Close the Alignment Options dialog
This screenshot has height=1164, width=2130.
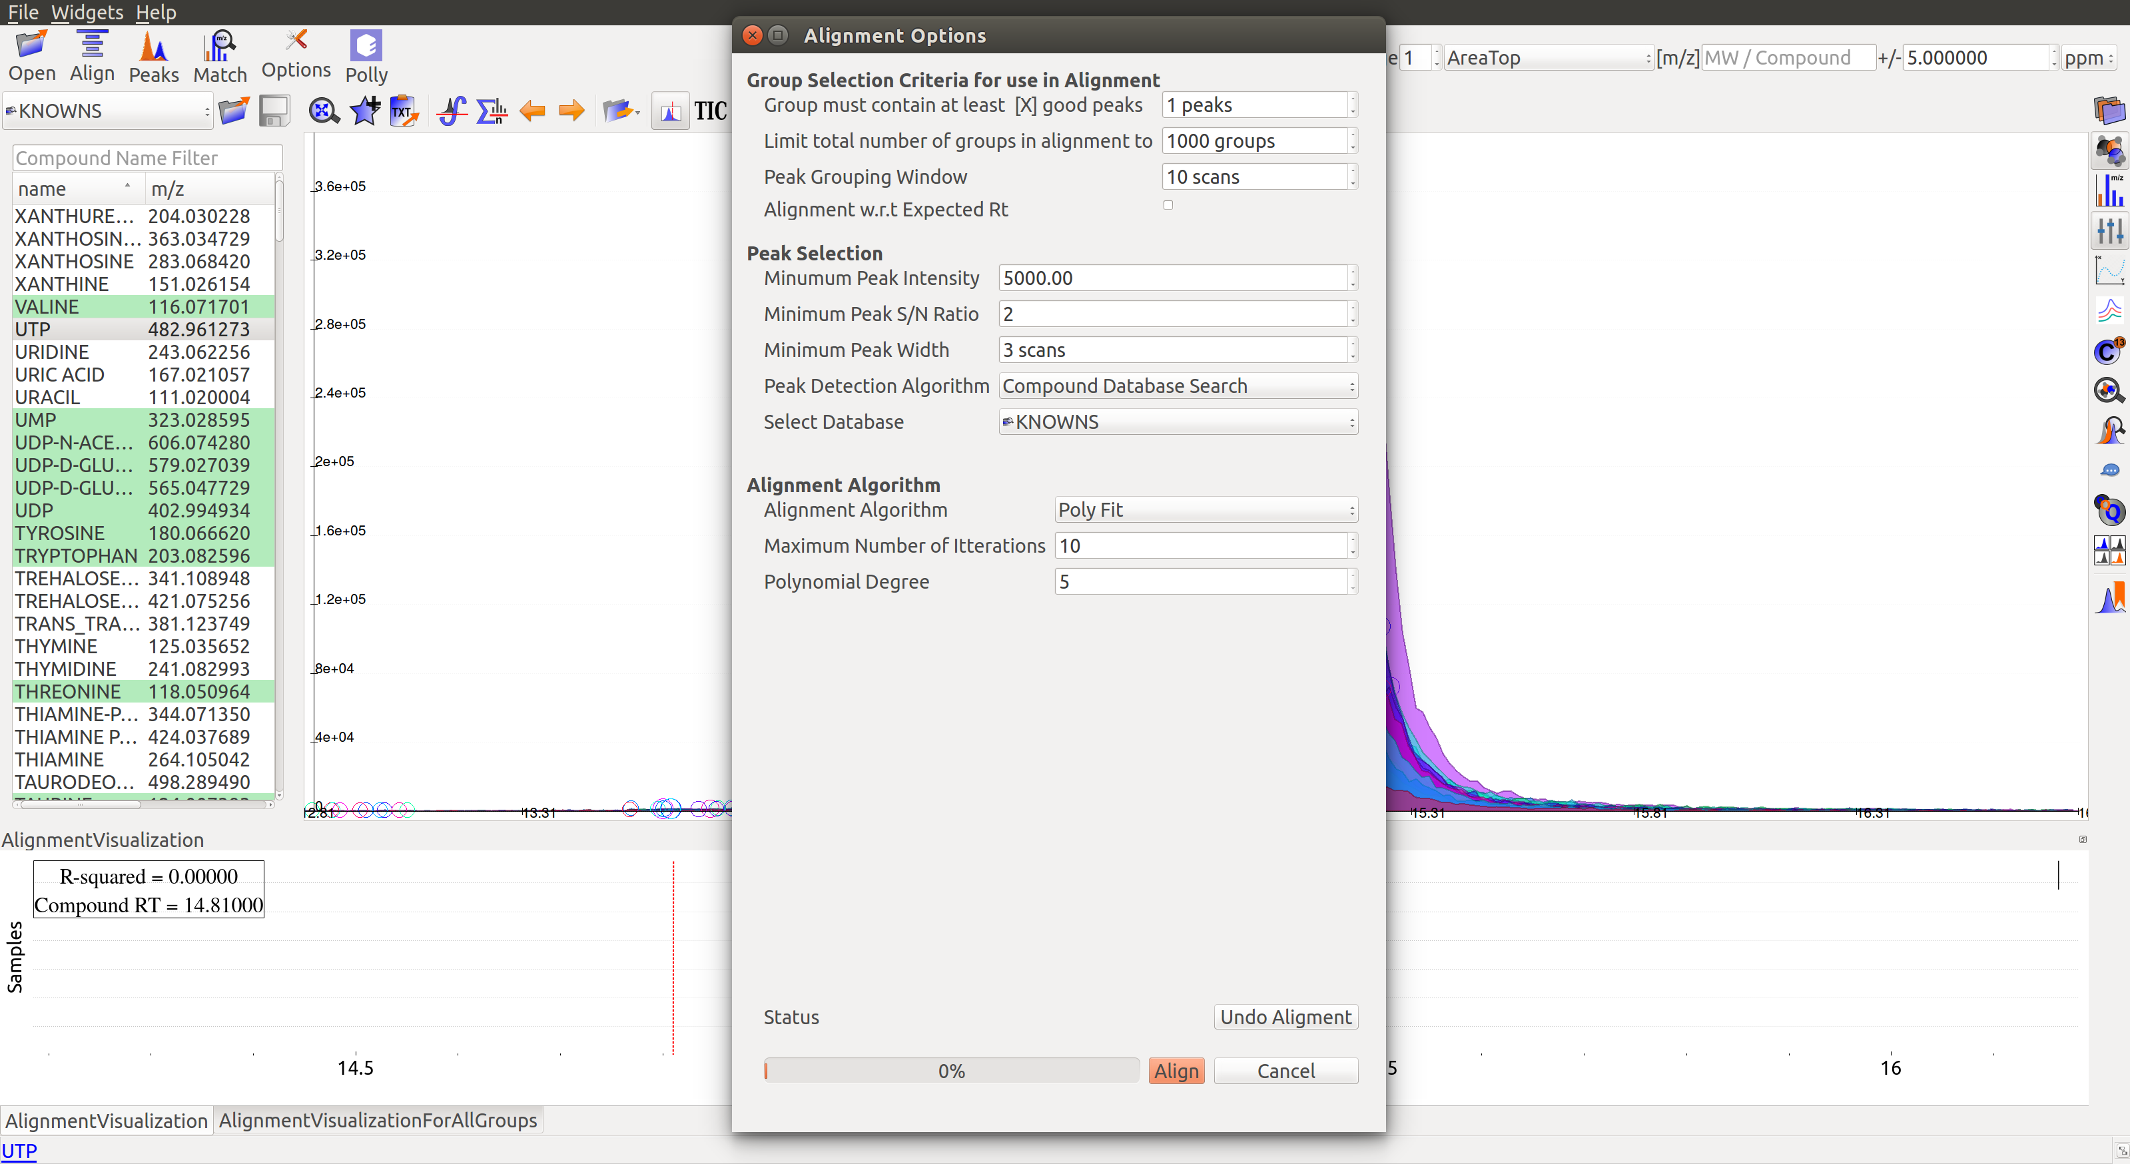click(x=751, y=35)
